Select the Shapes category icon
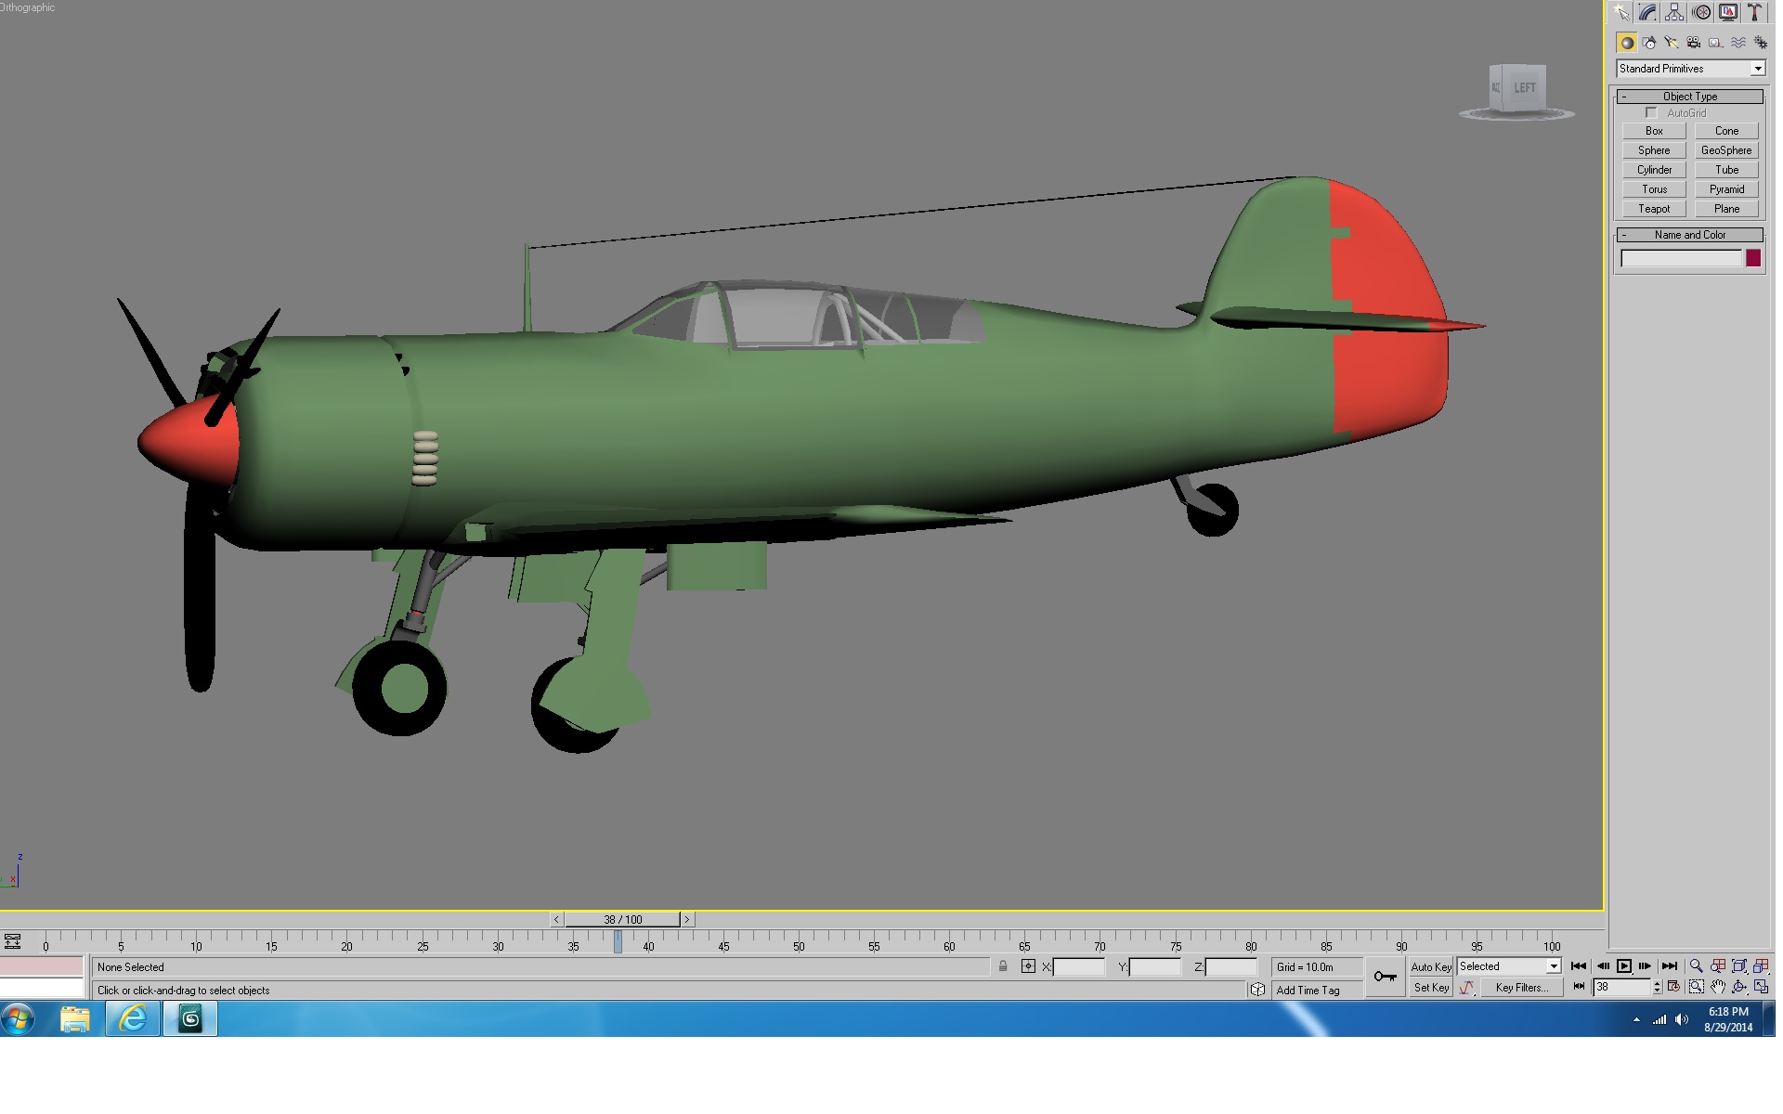1783x1114 pixels. (x=1649, y=43)
